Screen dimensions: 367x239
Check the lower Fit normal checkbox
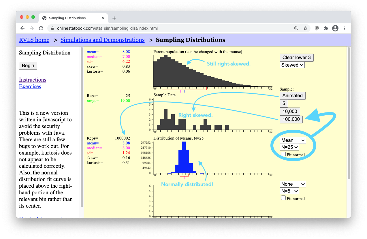pos(283,198)
